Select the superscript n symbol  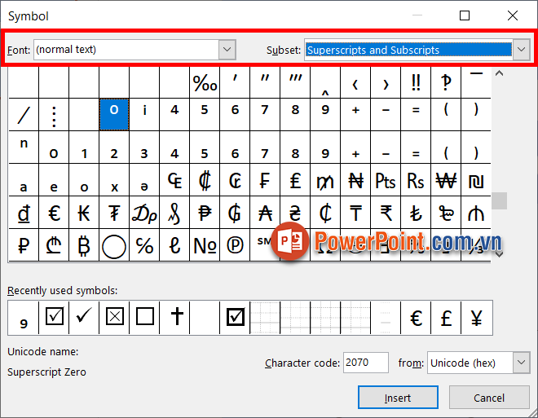[24, 147]
